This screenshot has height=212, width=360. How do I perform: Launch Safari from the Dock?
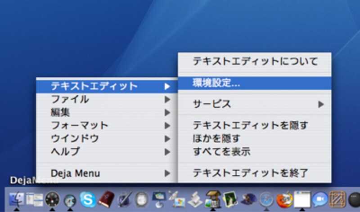(x=266, y=200)
